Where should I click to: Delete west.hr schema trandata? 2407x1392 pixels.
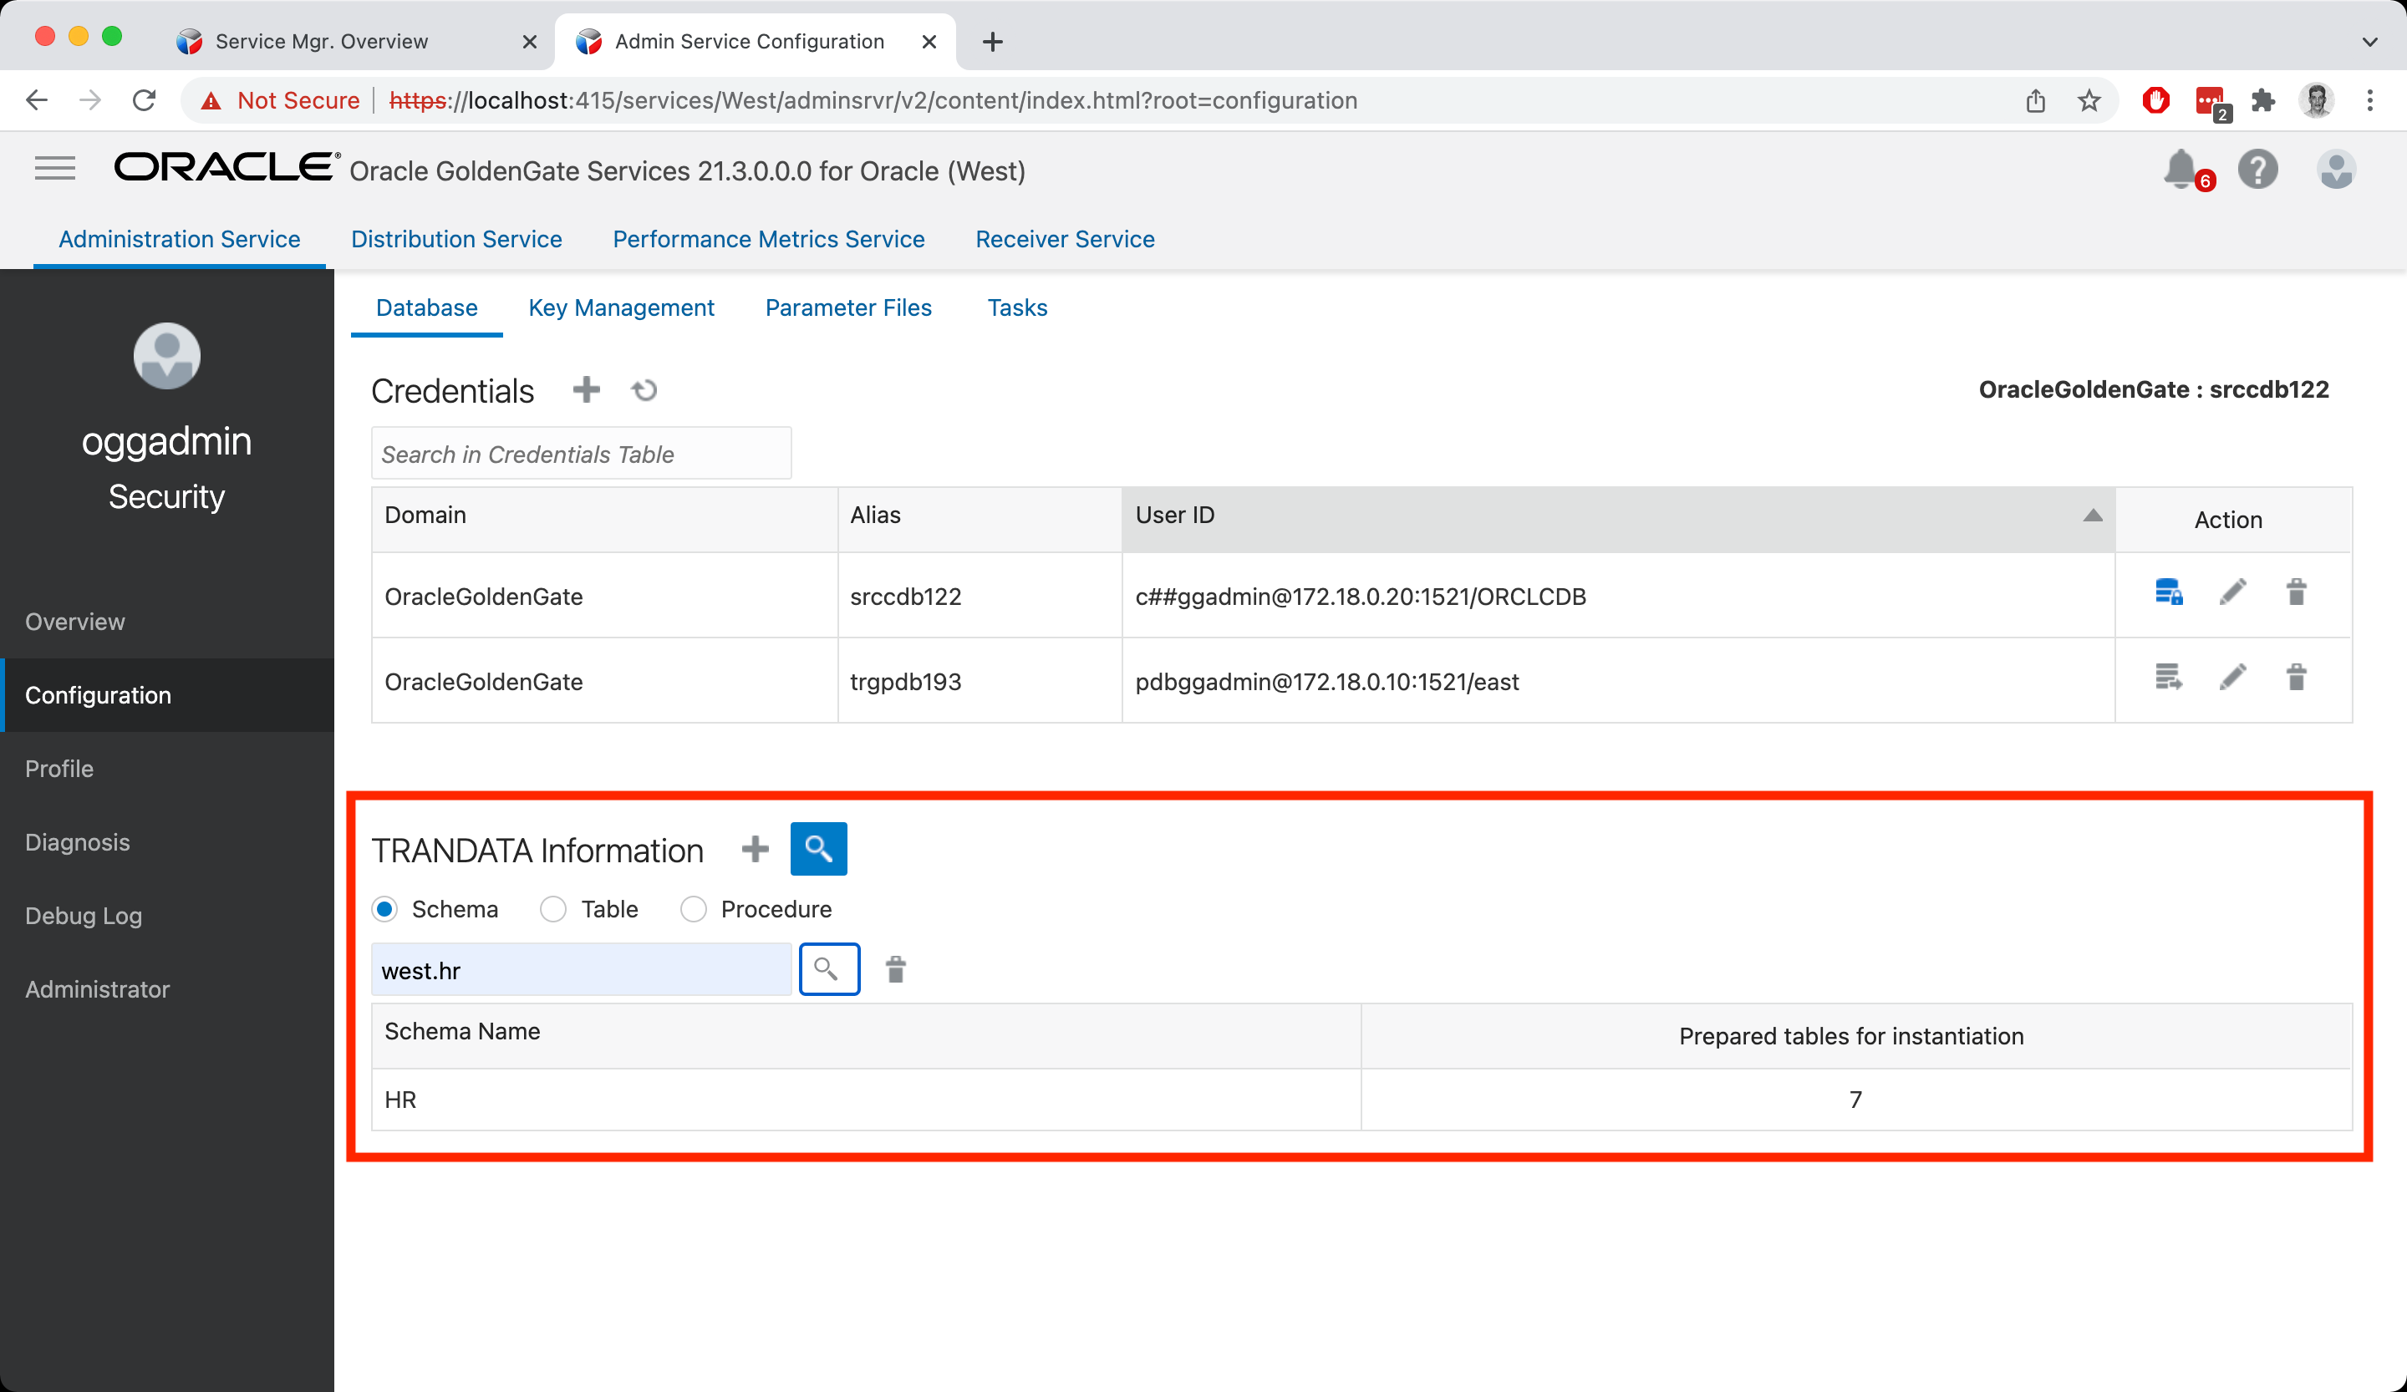click(x=895, y=970)
